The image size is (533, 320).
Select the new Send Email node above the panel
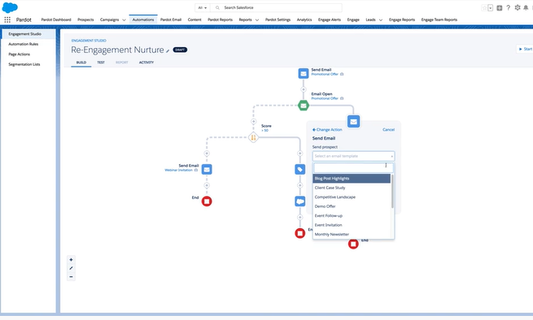tap(353, 122)
